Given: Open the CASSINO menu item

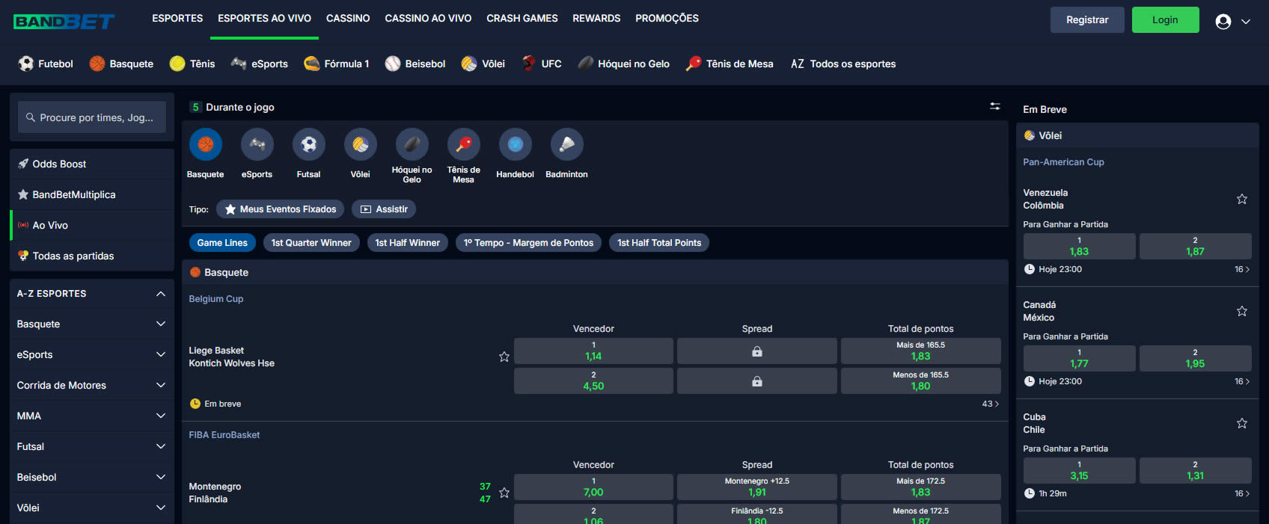Looking at the screenshot, I should [x=348, y=18].
